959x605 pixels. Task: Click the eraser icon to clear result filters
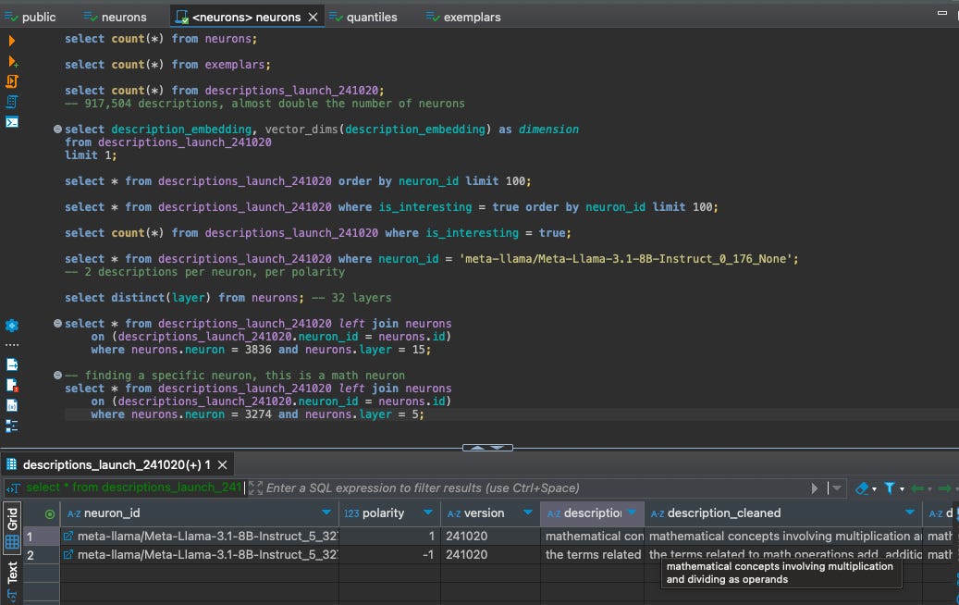point(862,488)
